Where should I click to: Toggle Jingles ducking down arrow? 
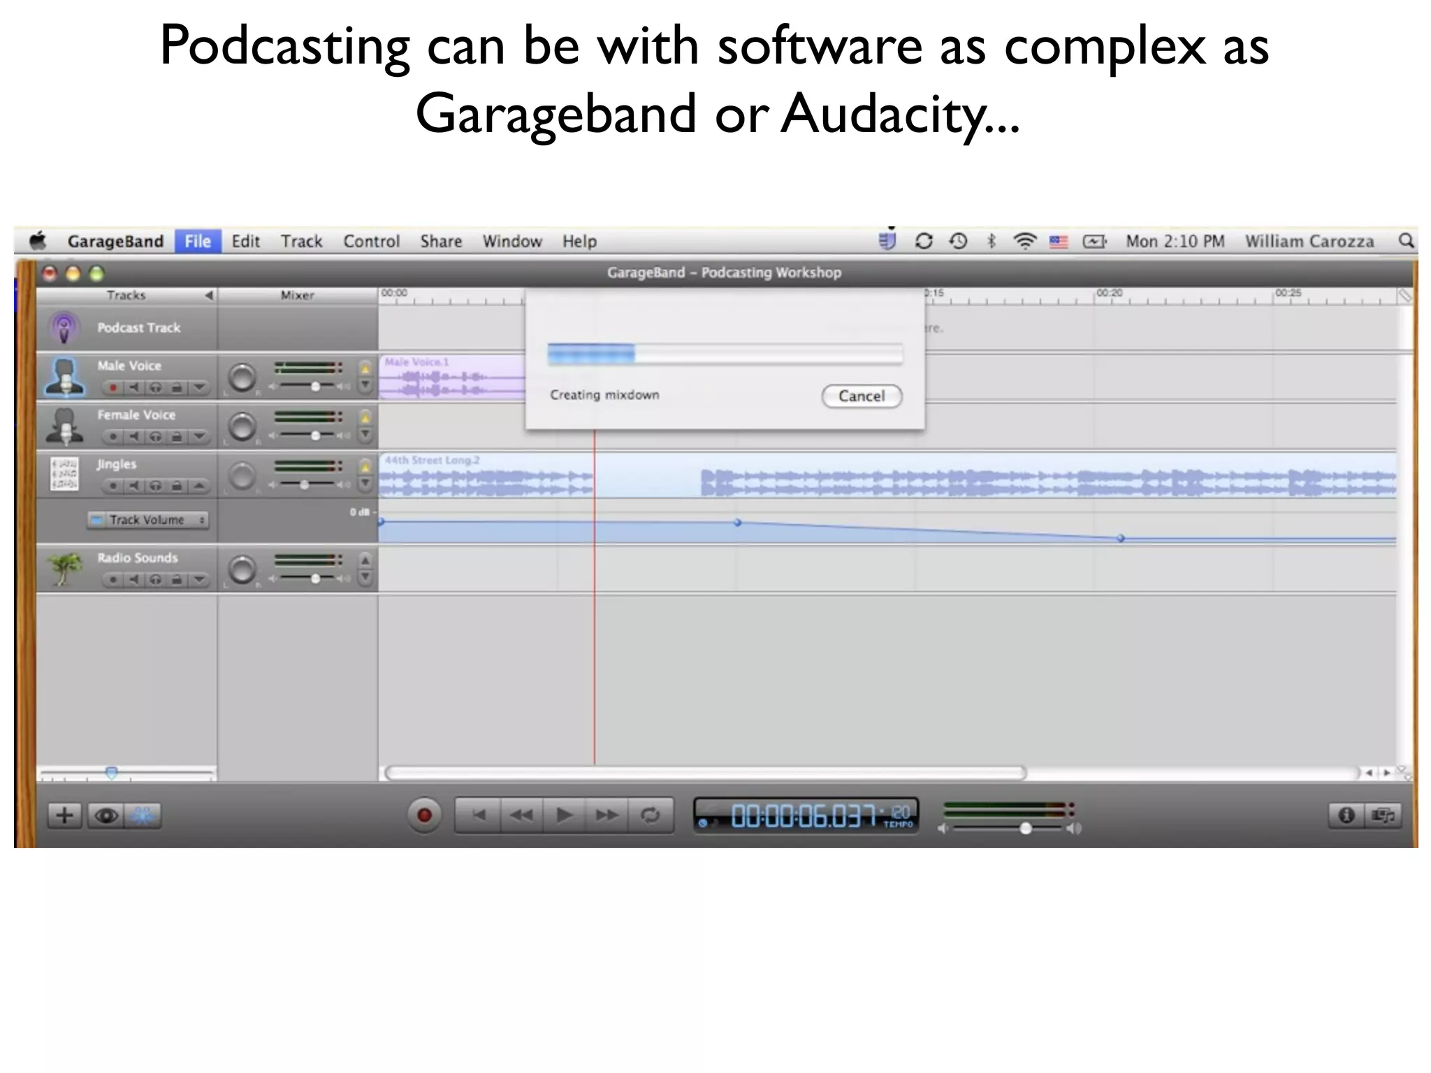coord(365,483)
